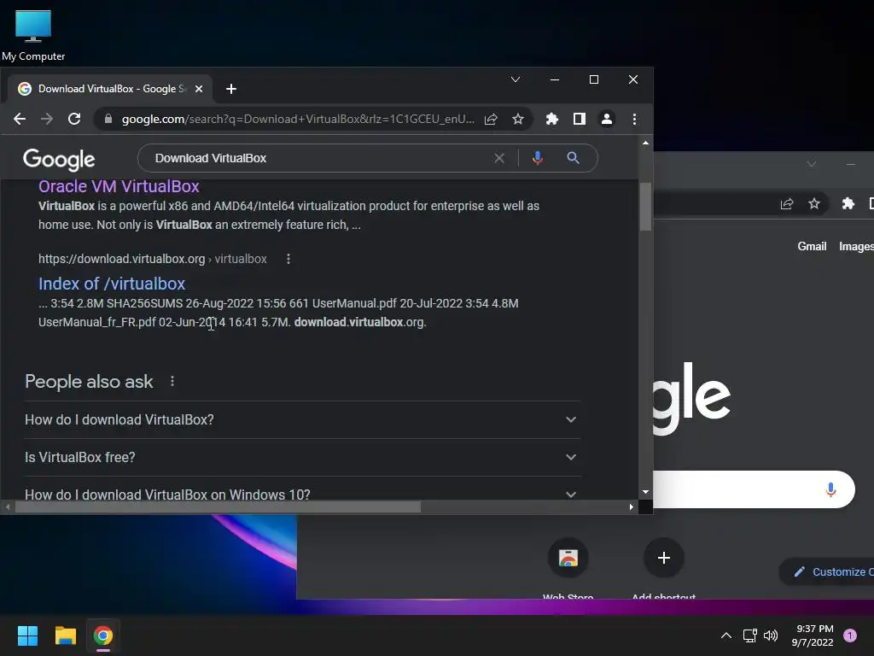This screenshot has width=874, height=656.
Task: Select the My Computer desktop icon
Action: pyautogui.click(x=33, y=36)
